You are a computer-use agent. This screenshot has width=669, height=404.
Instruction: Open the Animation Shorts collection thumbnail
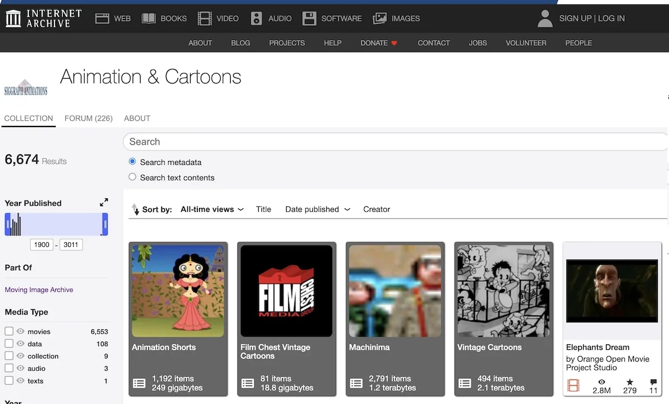[x=178, y=291]
